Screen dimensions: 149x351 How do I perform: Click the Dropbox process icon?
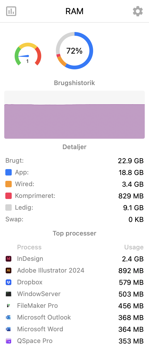(9, 282)
